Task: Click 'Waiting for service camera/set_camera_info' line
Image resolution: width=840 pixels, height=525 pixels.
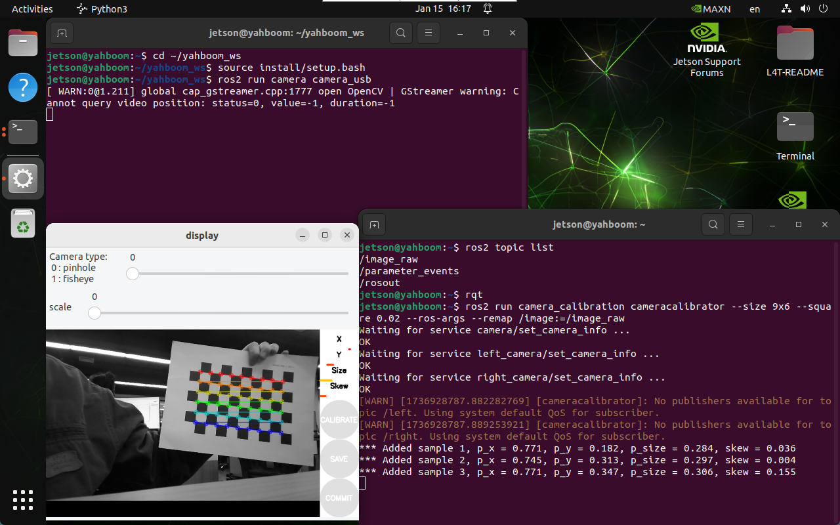Action: pos(495,330)
